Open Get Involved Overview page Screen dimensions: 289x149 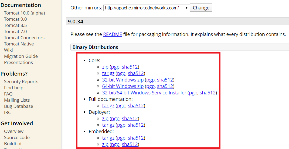pos(14,131)
